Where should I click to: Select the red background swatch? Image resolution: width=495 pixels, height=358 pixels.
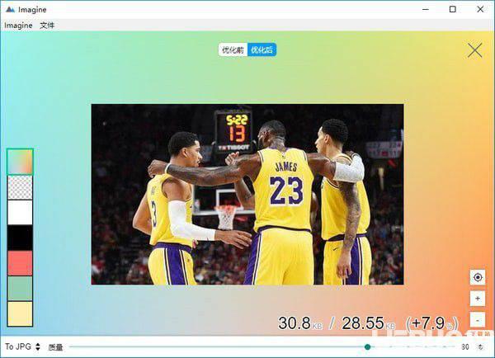[20, 263]
